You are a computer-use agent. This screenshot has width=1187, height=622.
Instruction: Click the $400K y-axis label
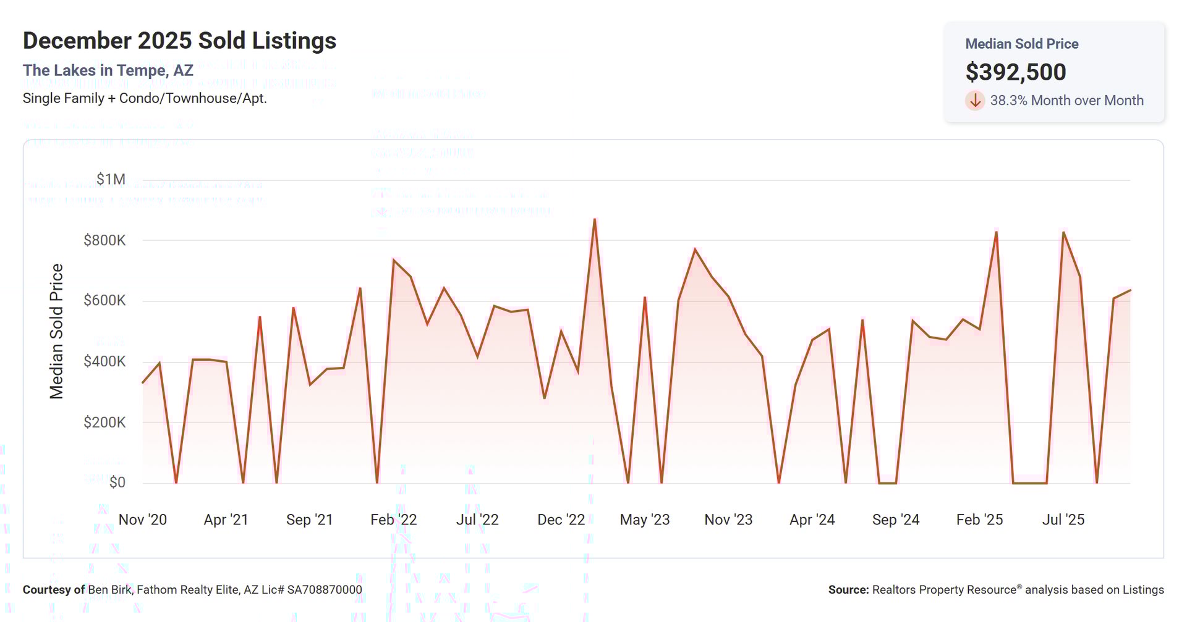[104, 361]
